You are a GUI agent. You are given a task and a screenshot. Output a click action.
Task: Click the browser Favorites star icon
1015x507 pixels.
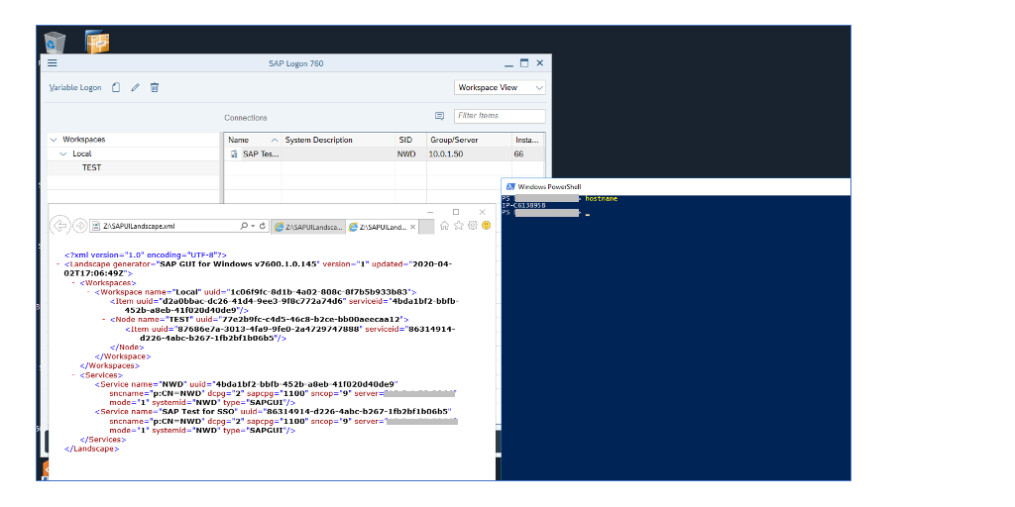pyautogui.click(x=459, y=225)
